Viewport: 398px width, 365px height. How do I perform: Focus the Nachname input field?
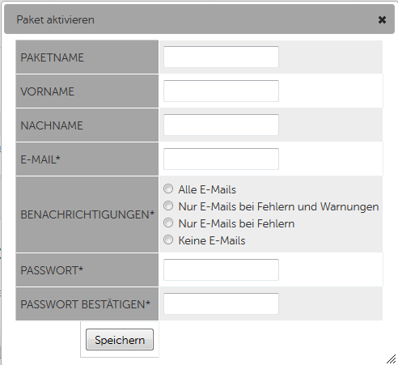point(221,125)
